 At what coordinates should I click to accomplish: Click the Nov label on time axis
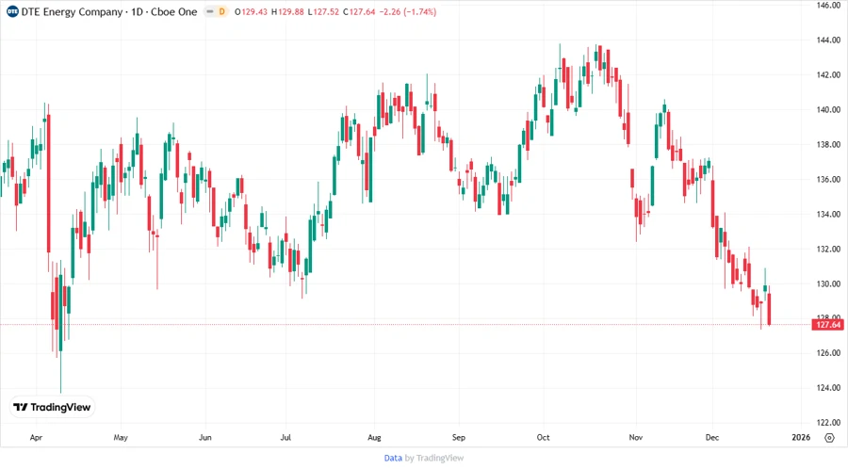(636, 438)
